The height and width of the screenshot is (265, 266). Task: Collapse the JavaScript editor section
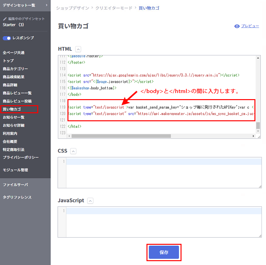pyautogui.click(x=90, y=201)
